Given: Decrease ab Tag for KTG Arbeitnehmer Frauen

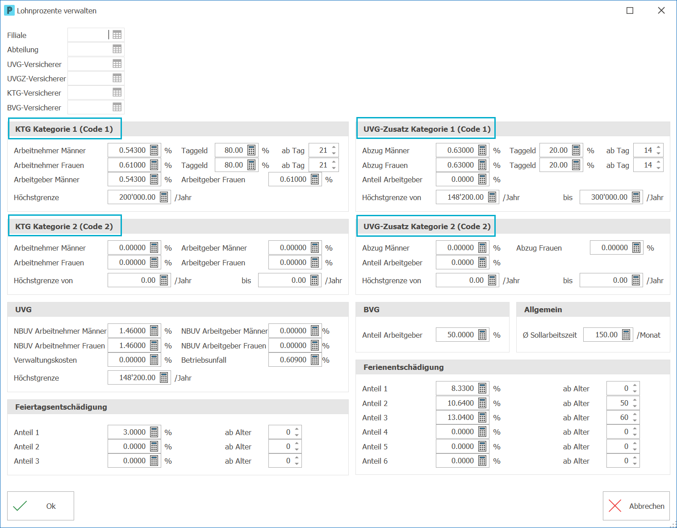Looking at the screenshot, I should pos(334,168).
